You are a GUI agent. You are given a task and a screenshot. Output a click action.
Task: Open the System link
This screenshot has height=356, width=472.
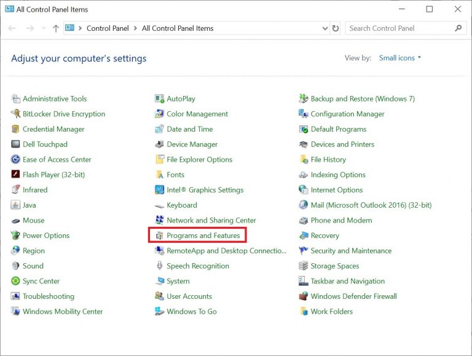pos(178,281)
